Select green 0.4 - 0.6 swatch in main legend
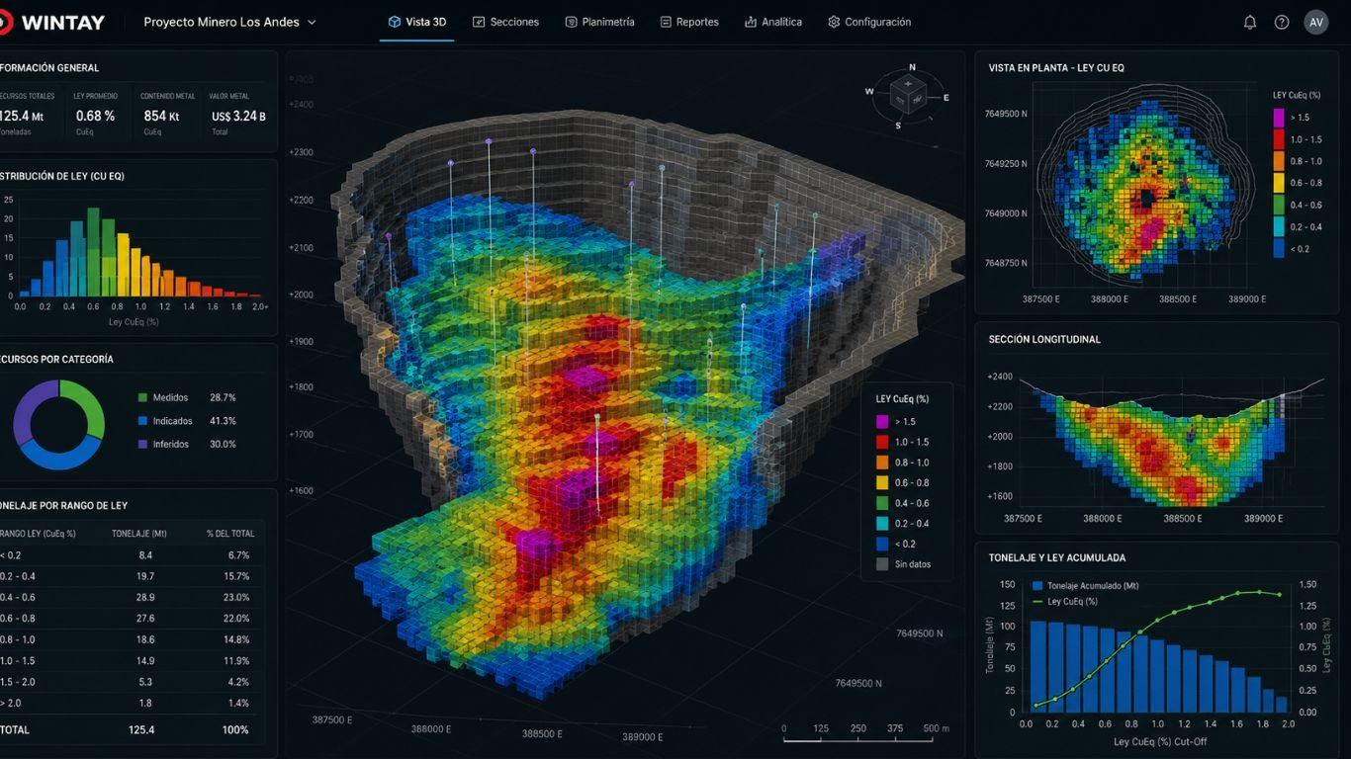Viewport: 1351px width, 759px height. pyautogui.click(x=882, y=503)
